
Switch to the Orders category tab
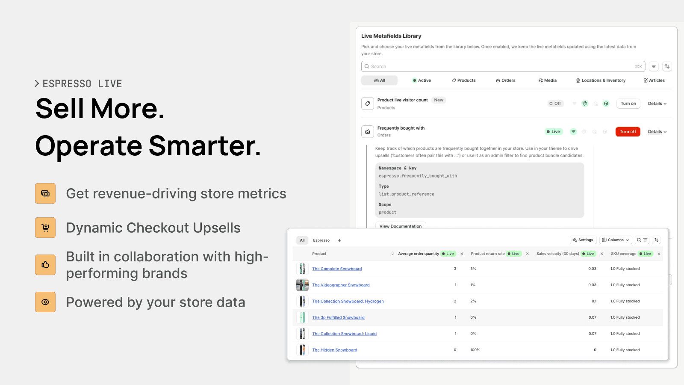pyautogui.click(x=505, y=80)
